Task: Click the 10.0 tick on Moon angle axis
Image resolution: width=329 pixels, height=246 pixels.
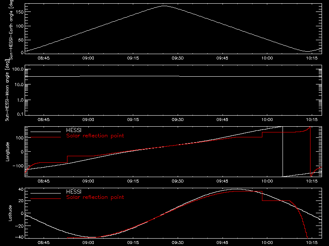Action: pyautogui.click(x=19, y=85)
